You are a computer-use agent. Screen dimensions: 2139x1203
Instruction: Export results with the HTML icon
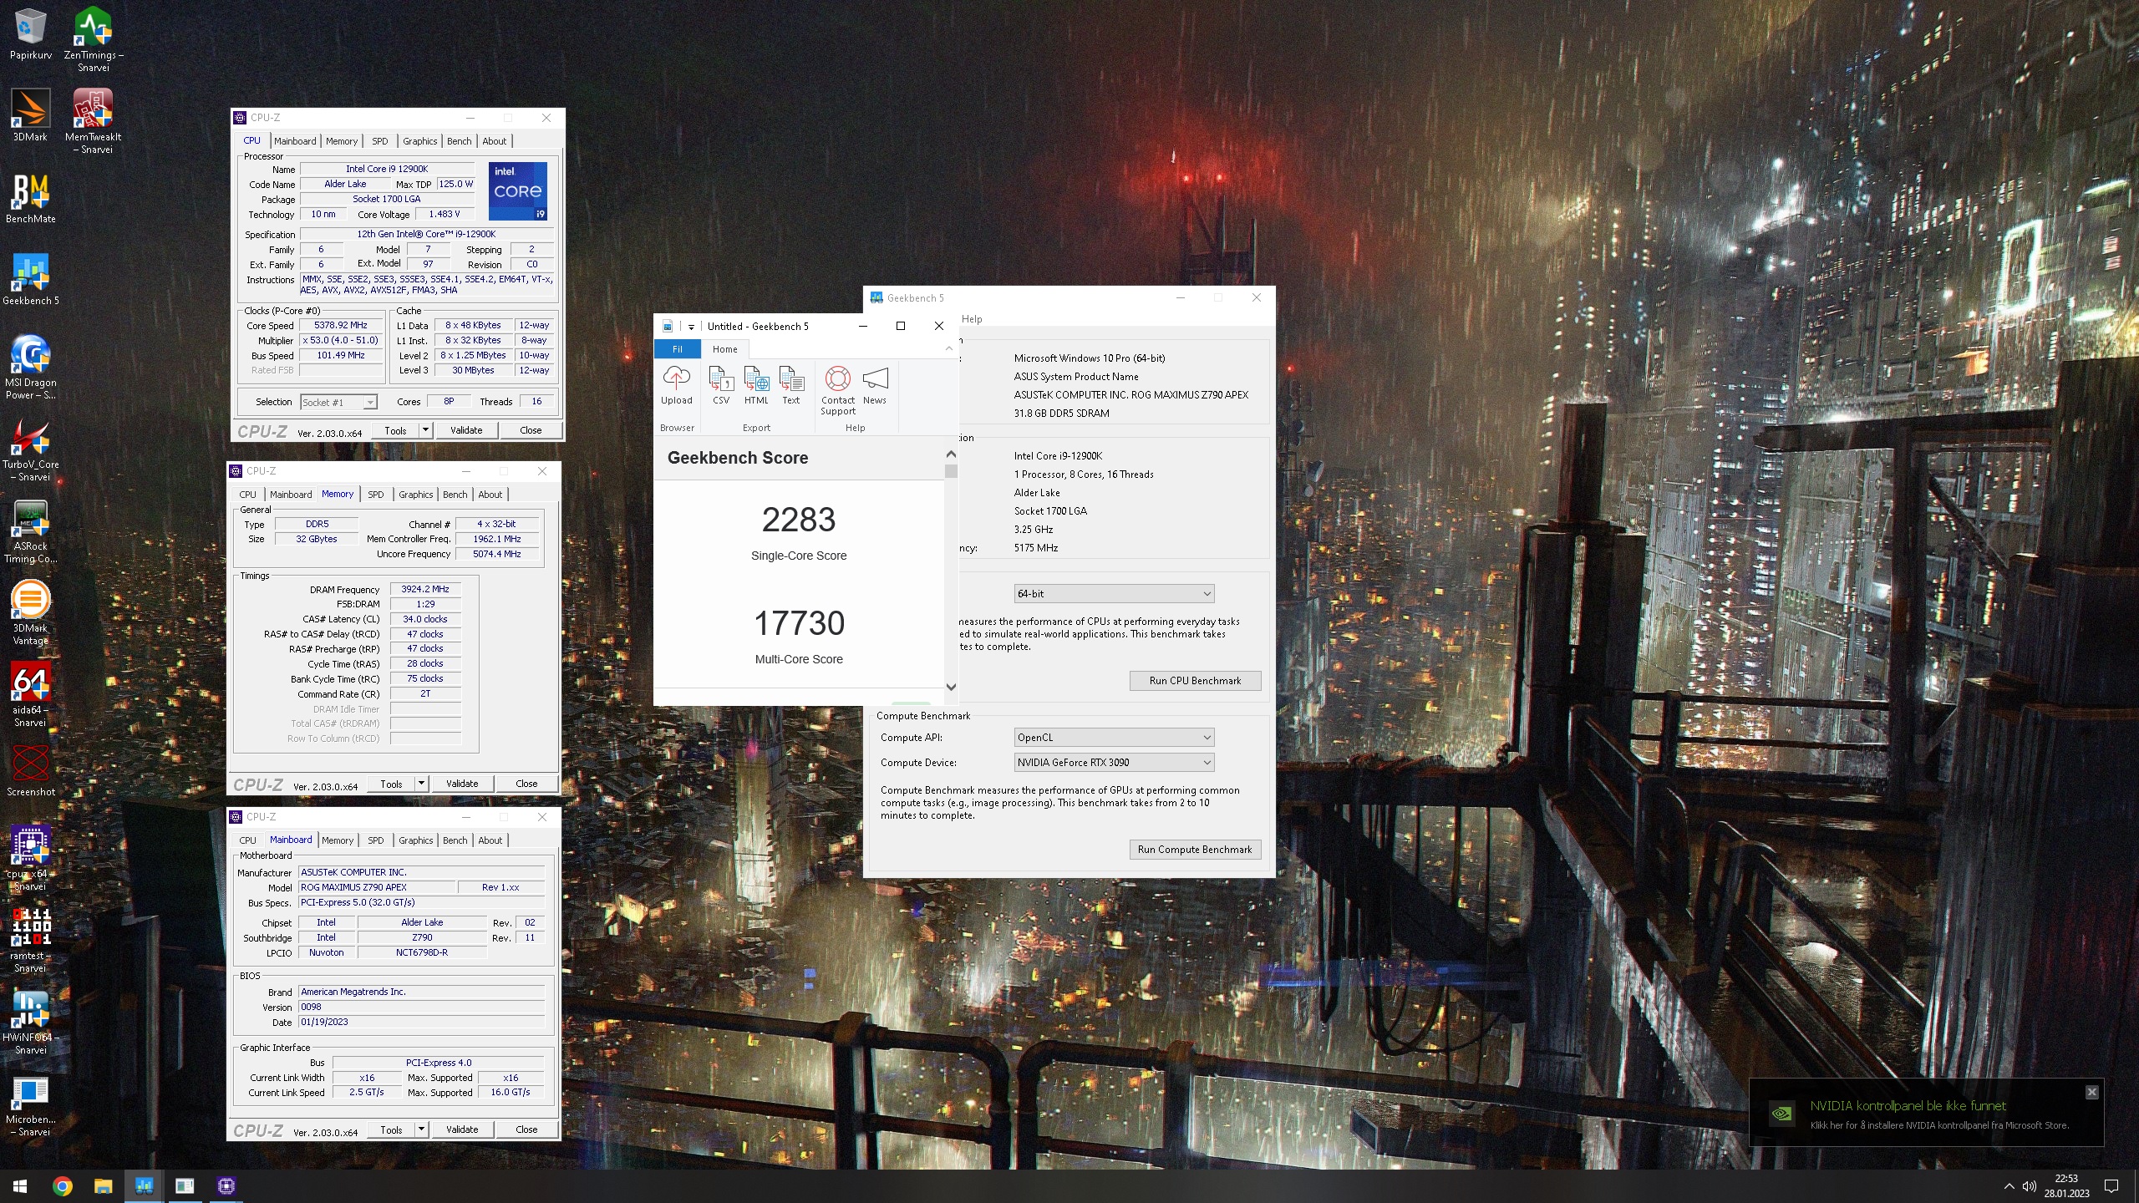(x=756, y=386)
